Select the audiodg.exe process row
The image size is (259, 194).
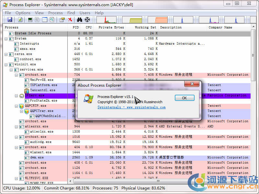40,142
